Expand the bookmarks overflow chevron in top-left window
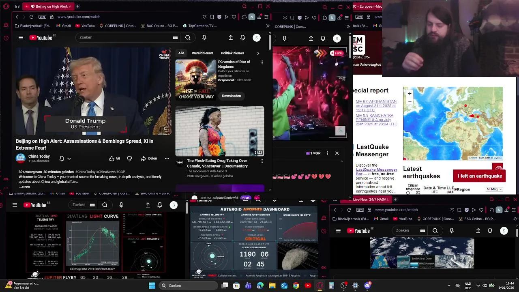The image size is (519, 292). click(x=268, y=26)
